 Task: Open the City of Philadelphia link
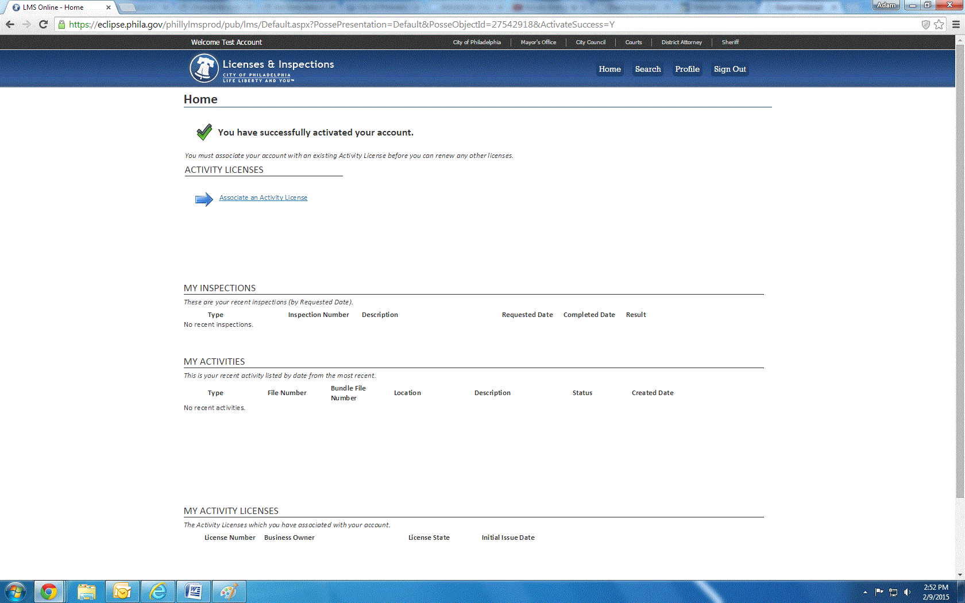(x=476, y=42)
